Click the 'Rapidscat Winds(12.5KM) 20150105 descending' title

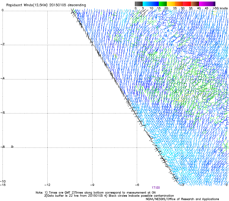pyautogui.click(x=46, y=5)
